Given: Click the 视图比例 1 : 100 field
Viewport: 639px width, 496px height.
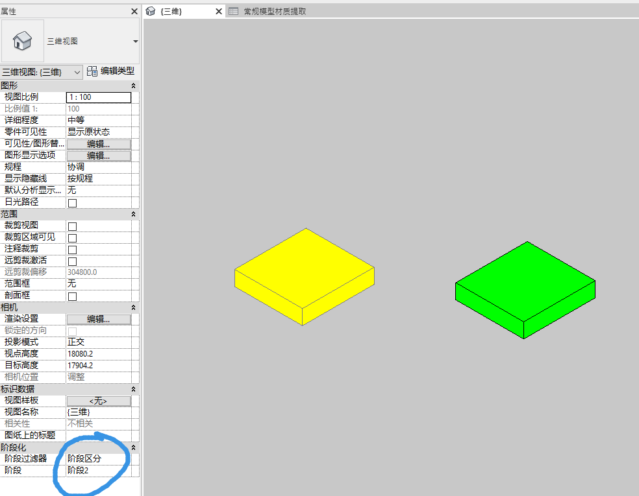Looking at the screenshot, I should coord(99,97).
